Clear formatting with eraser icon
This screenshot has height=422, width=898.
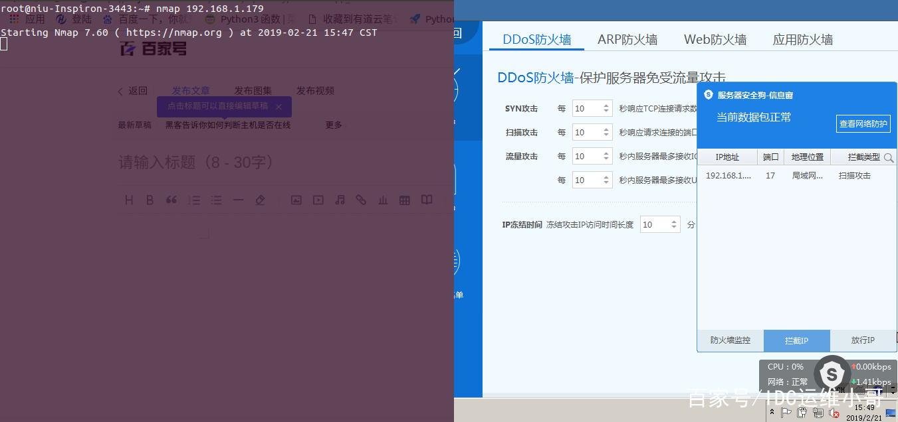(x=260, y=200)
